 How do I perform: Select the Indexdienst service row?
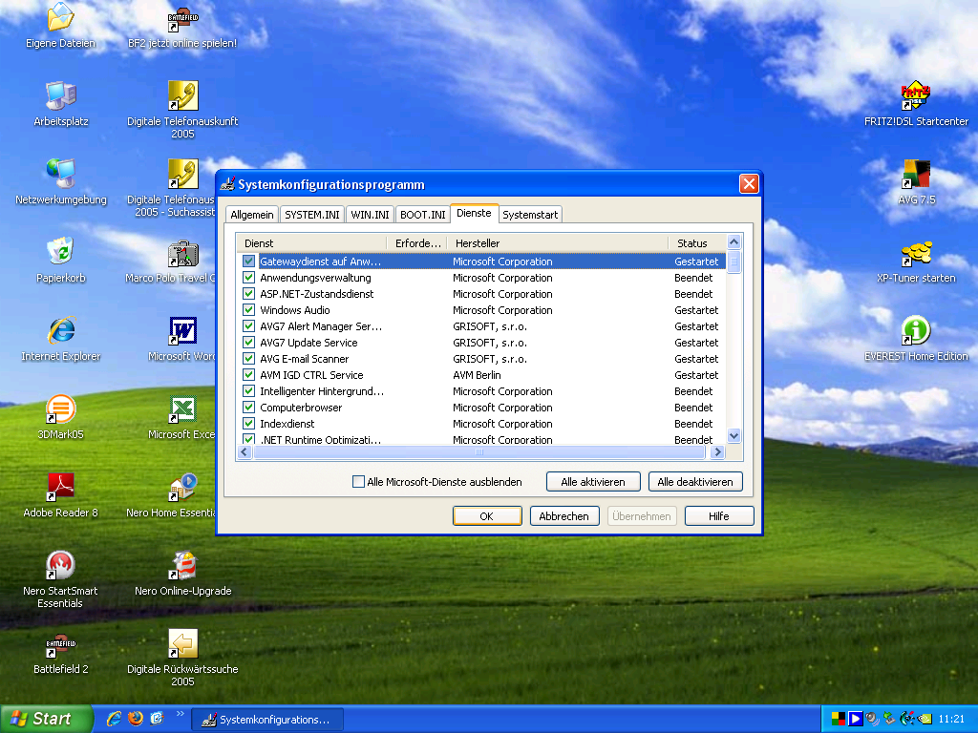click(480, 423)
